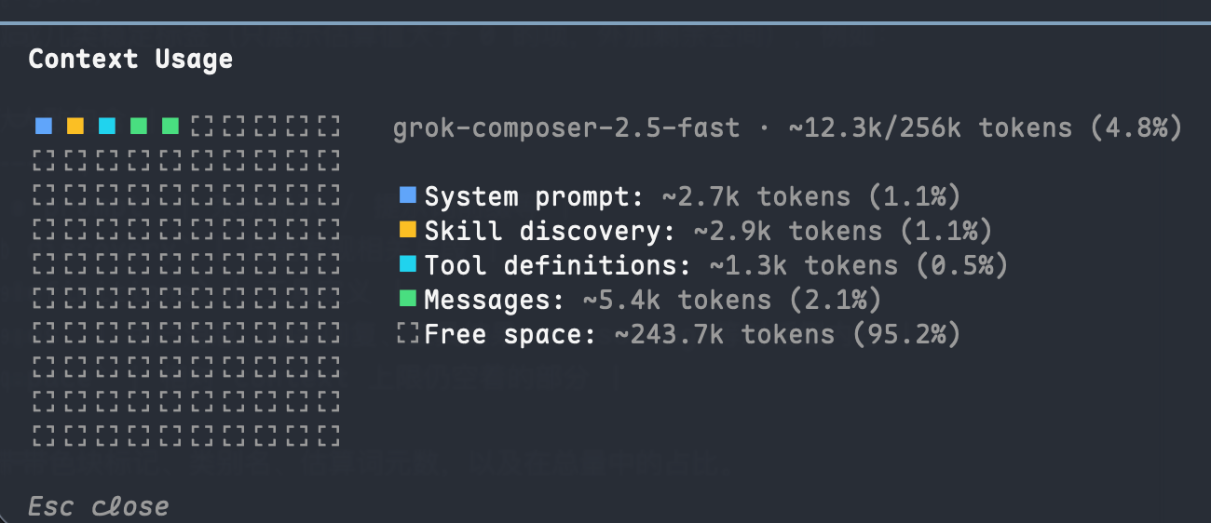Click the dashed legend icon beside Free space
The width and height of the screenshot is (1211, 523).
pos(407,333)
